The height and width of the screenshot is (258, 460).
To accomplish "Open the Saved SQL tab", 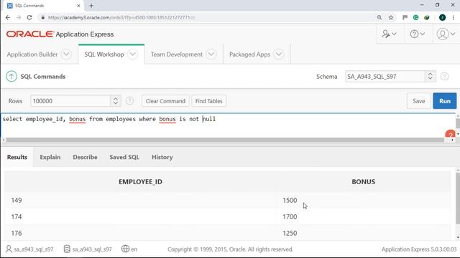I will point(124,157).
